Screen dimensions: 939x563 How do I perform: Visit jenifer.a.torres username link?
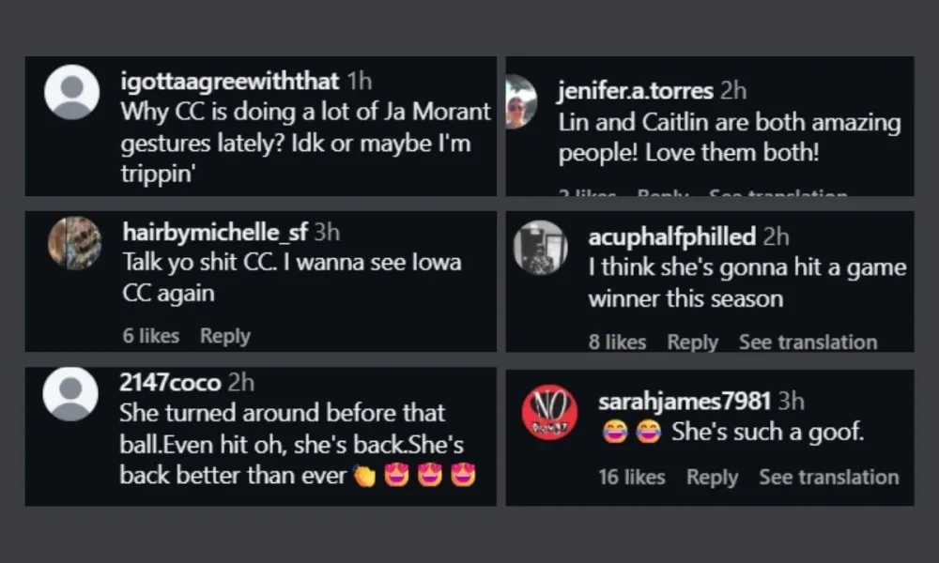pyautogui.click(x=636, y=90)
